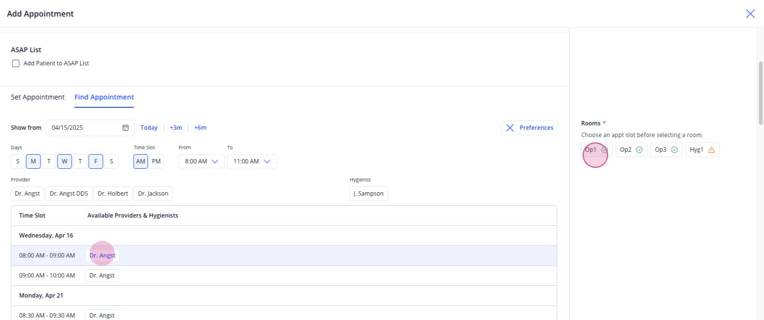Click the Monday, Apr 21 header

tap(41, 296)
